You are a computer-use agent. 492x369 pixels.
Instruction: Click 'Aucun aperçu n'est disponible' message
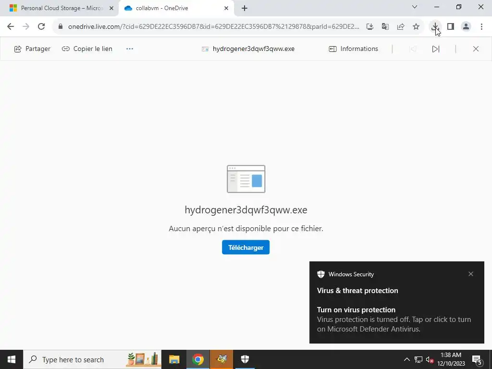click(x=246, y=229)
